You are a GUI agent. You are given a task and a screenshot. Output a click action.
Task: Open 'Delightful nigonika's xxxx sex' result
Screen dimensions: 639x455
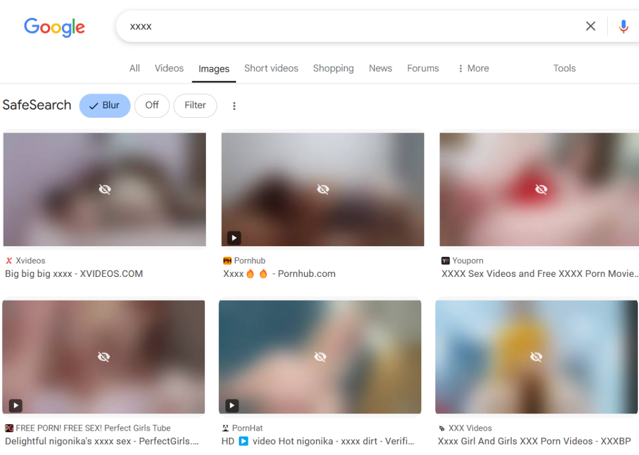pos(102,441)
